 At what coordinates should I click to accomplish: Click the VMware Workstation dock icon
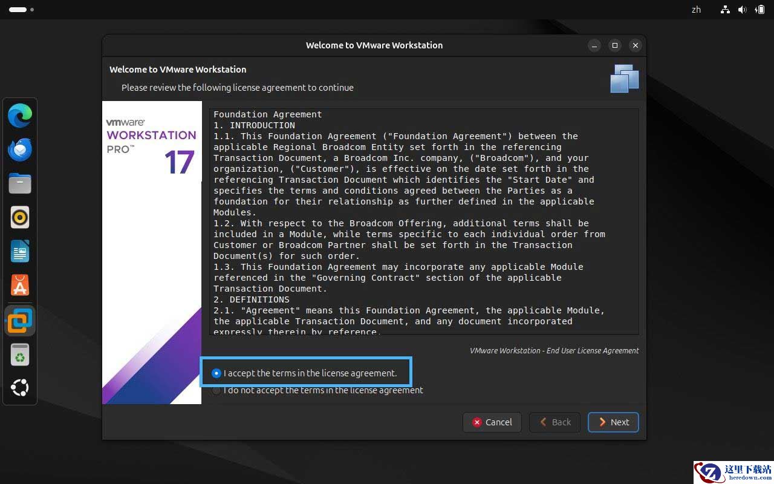point(20,320)
